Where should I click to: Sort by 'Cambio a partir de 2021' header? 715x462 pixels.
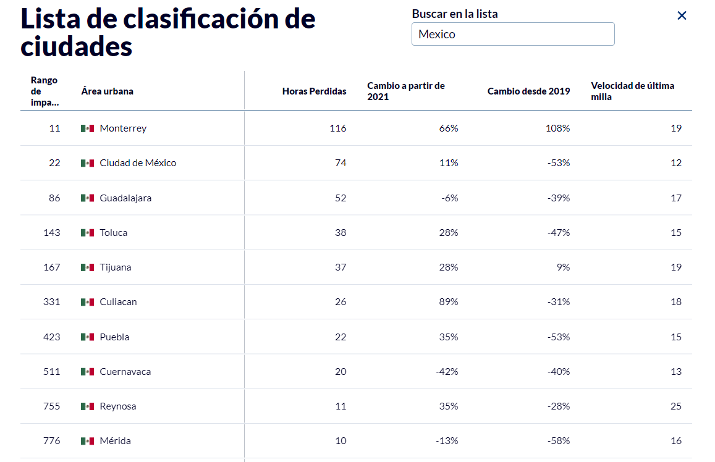click(406, 91)
